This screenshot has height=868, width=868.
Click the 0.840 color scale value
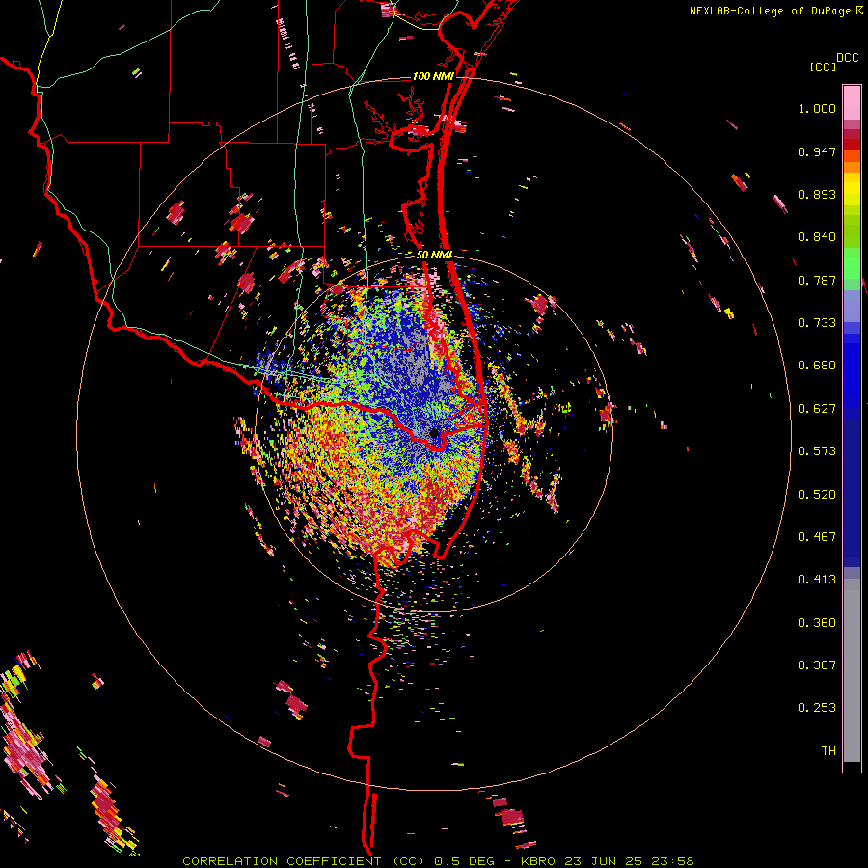pyautogui.click(x=817, y=237)
